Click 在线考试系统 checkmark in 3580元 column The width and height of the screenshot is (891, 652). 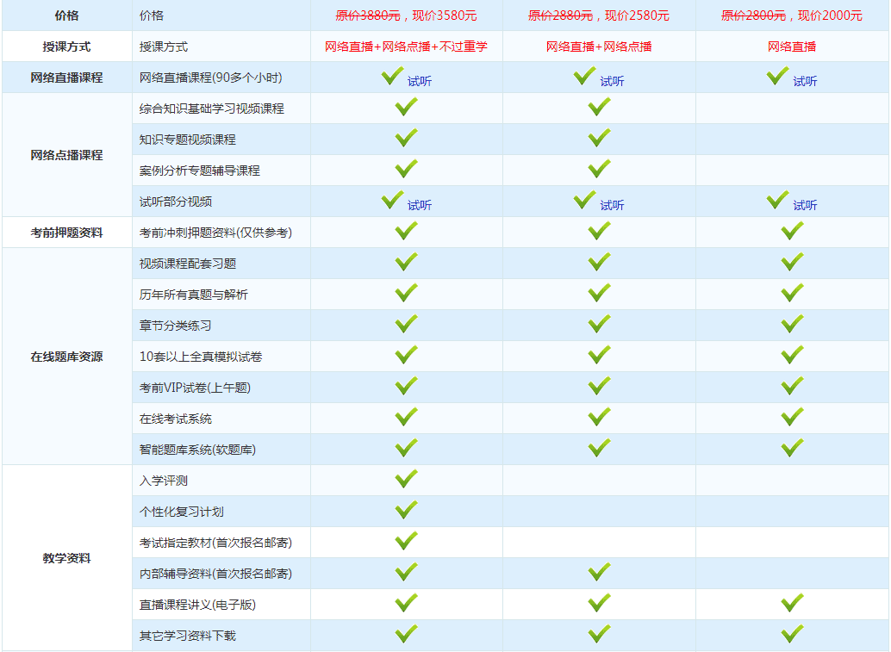[406, 417]
